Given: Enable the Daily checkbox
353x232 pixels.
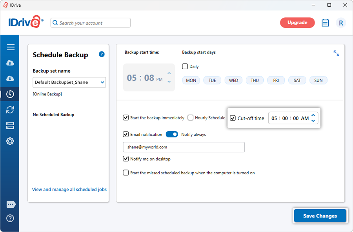Looking at the screenshot, I should tap(185, 66).
